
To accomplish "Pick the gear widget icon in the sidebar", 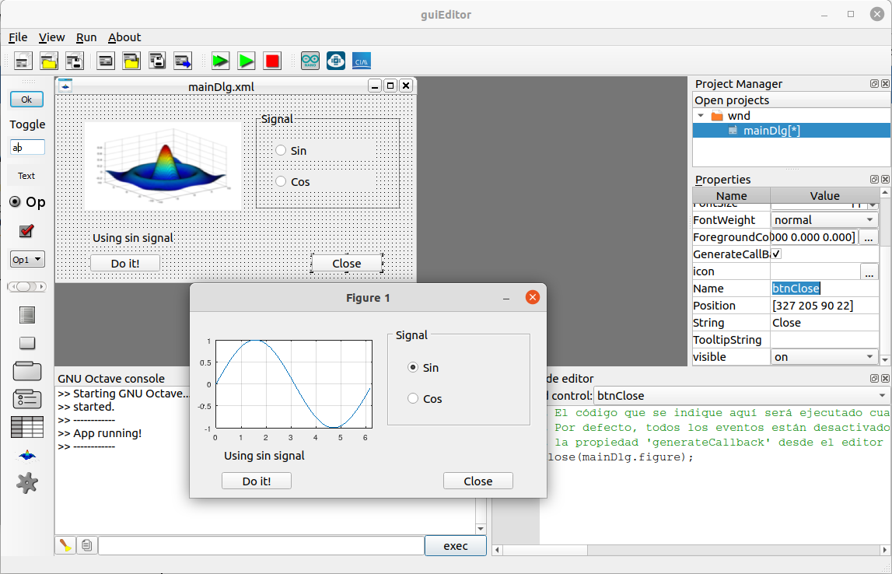I will pyautogui.click(x=27, y=482).
